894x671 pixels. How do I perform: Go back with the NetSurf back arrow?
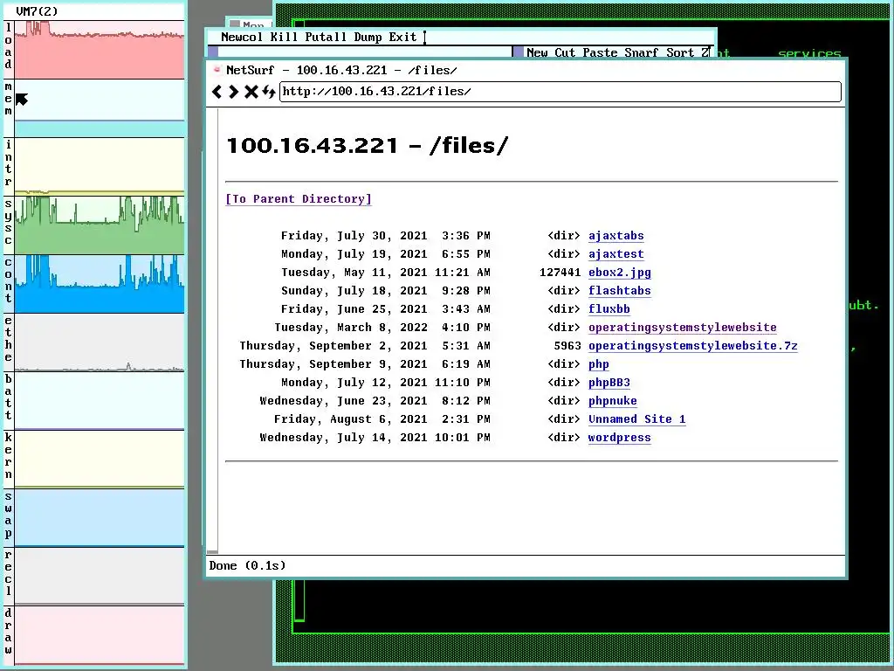coord(217,91)
